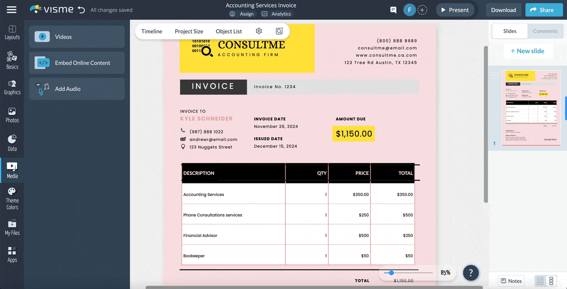Switch to the Comments tab
567x289 pixels.
(545, 31)
